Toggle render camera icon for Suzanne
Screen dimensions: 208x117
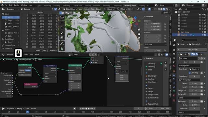(205, 35)
